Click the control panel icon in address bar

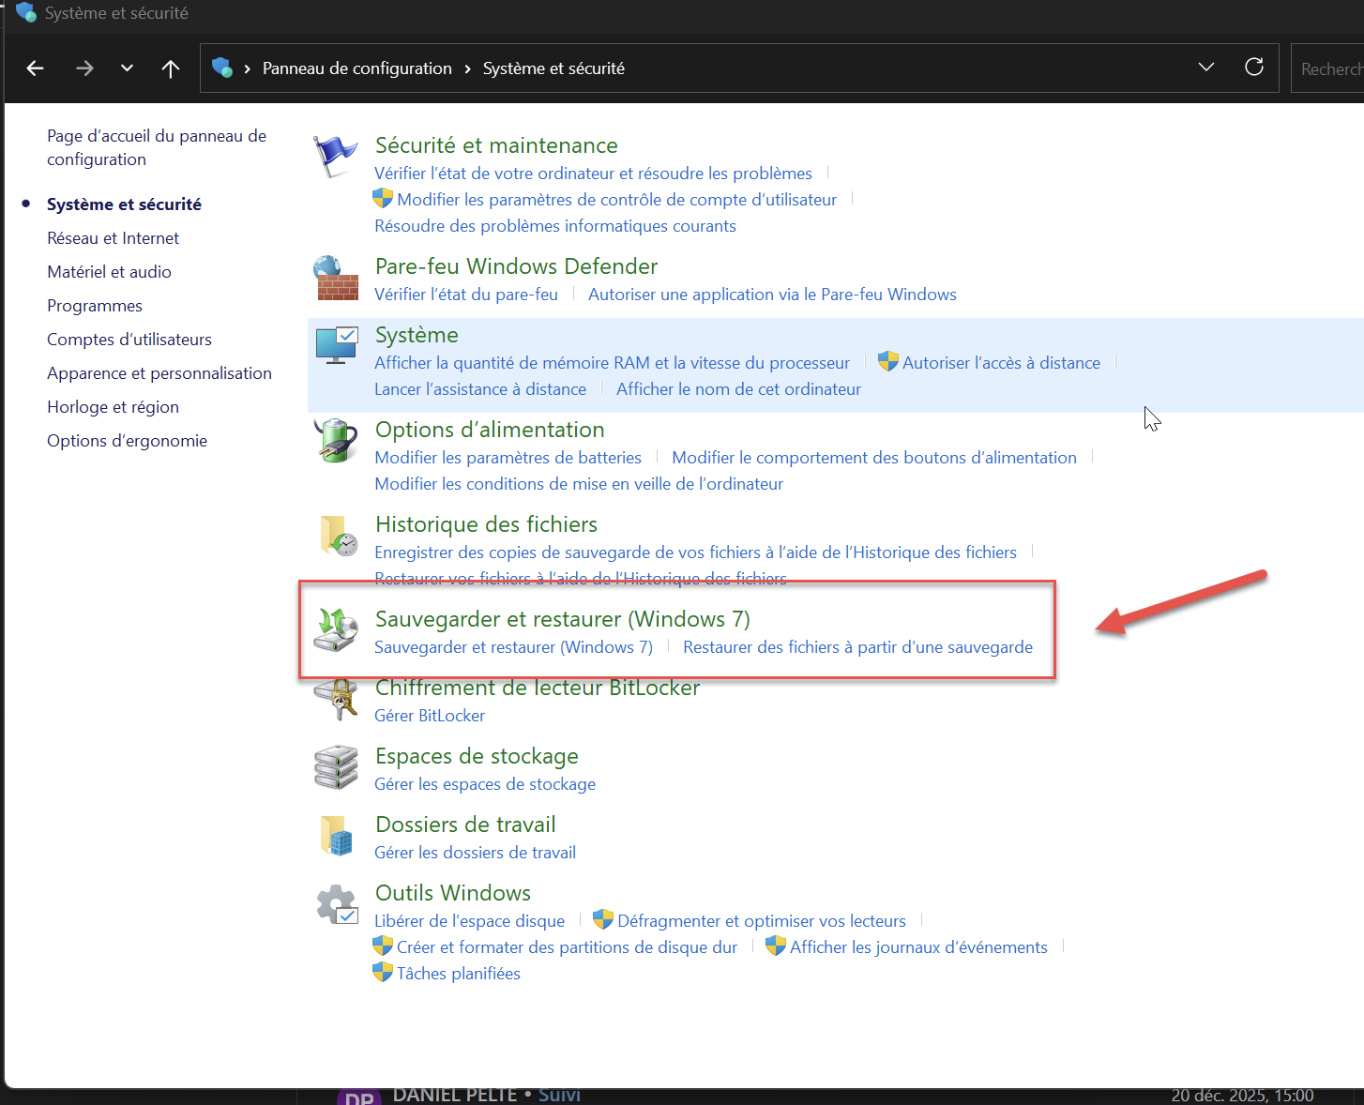[x=222, y=68]
